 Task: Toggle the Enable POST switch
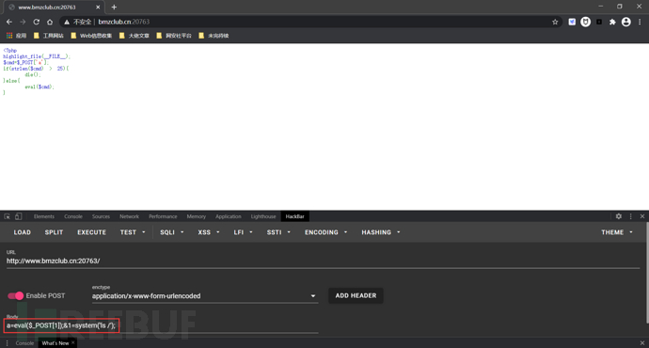[16, 296]
